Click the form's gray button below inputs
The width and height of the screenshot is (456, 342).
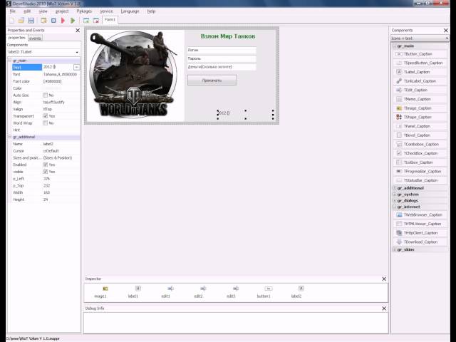point(212,80)
